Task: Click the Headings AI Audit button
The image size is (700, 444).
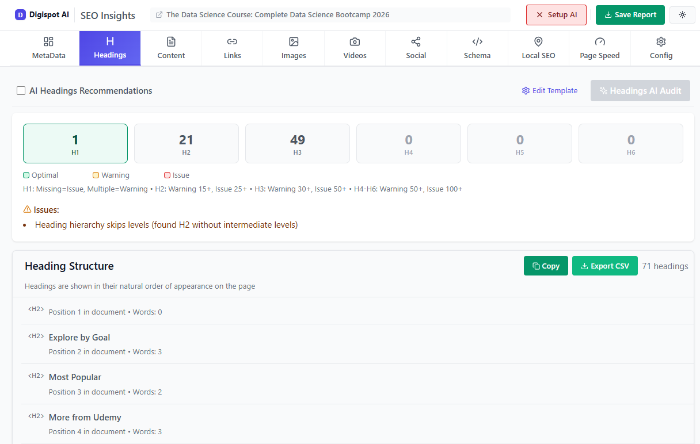Action: point(640,91)
